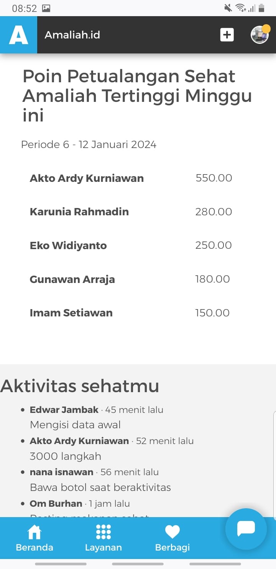The width and height of the screenshot is (276, 569).
Task: Tap the Berbagi heart icon
Action: (172, 532)
